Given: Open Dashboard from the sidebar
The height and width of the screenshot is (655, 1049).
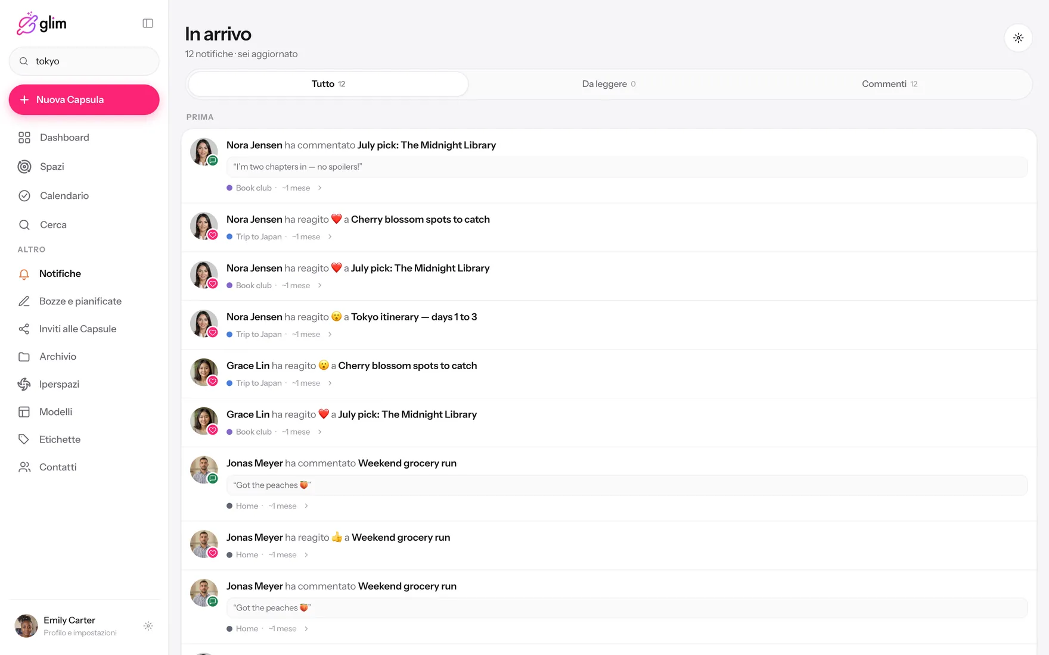Looking at the screenshot, I should coord(84,138).
